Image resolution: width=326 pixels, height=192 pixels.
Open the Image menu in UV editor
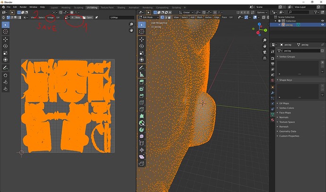click(50, 17)
